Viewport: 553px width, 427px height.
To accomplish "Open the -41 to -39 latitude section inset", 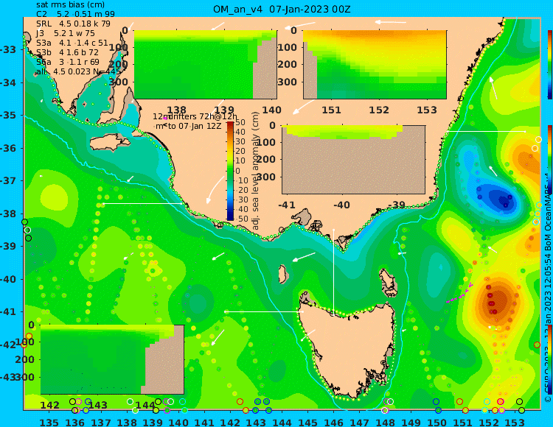I will coord(353,160).
